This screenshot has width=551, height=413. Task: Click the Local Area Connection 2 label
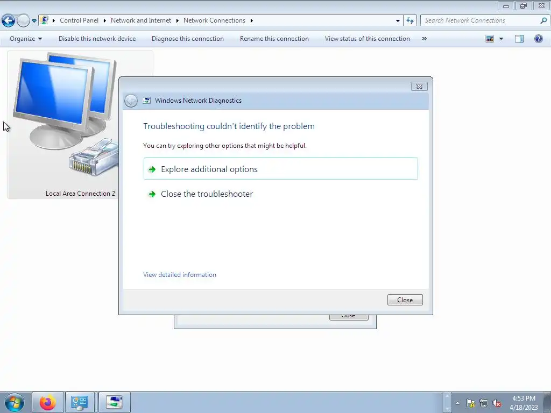tap(80, 194)
